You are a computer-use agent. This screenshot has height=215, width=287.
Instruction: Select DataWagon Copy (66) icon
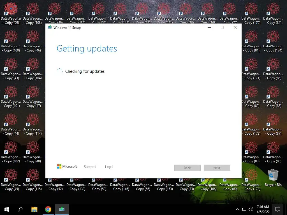tap(142, 185)
